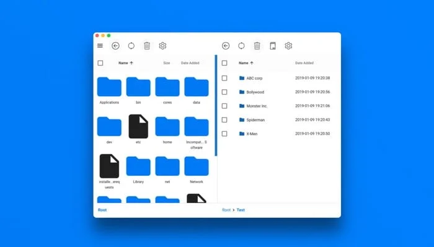Sort right pane by Name column

click(x=246, y=63)
